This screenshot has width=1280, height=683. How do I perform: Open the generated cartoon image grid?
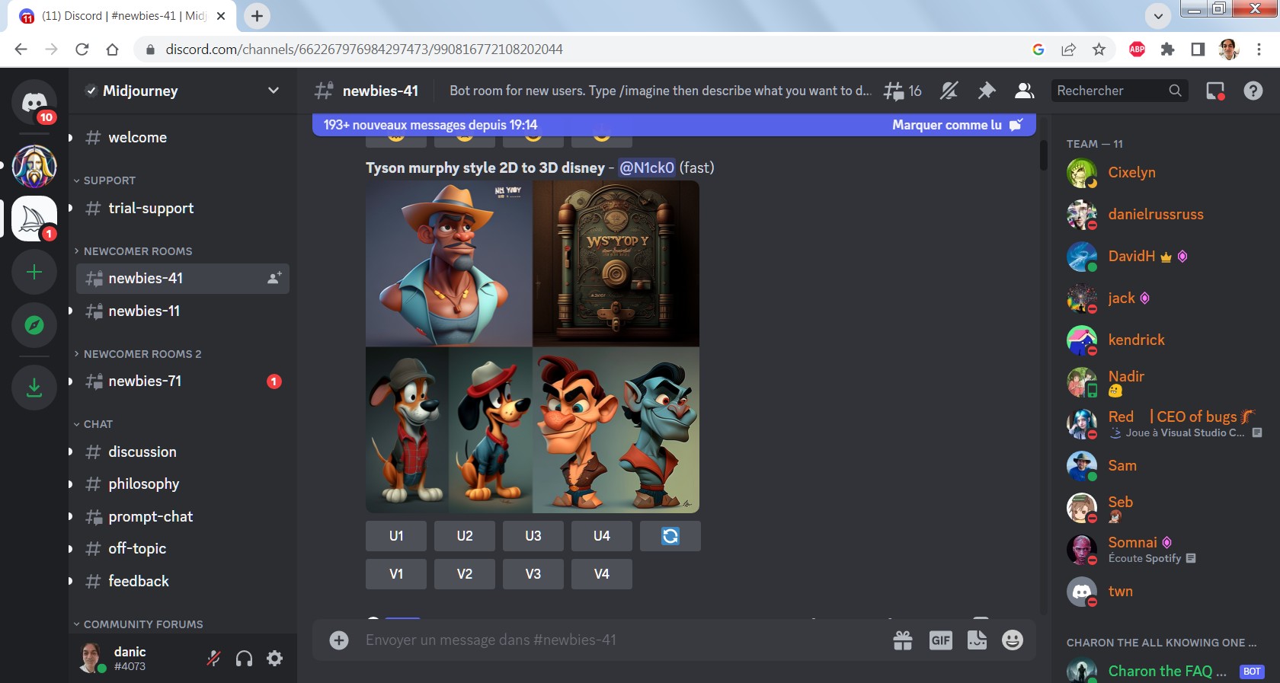pyautogui.click(x=533, y=346)
